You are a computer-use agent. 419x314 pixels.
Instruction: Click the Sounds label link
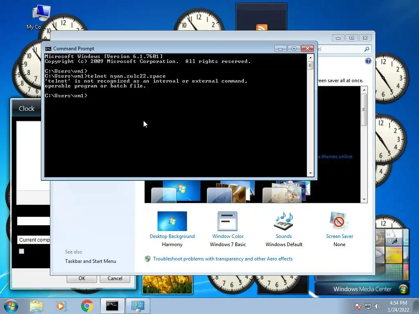pos(284,236)
